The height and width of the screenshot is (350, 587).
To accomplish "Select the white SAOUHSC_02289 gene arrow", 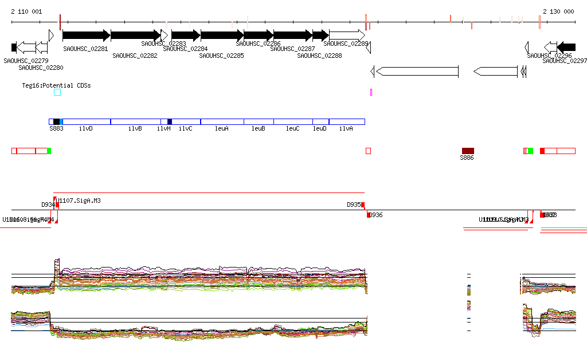I will [x=347, y=36].
